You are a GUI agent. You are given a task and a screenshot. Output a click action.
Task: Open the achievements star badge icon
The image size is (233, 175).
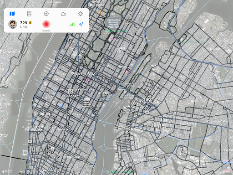(46, 14)
